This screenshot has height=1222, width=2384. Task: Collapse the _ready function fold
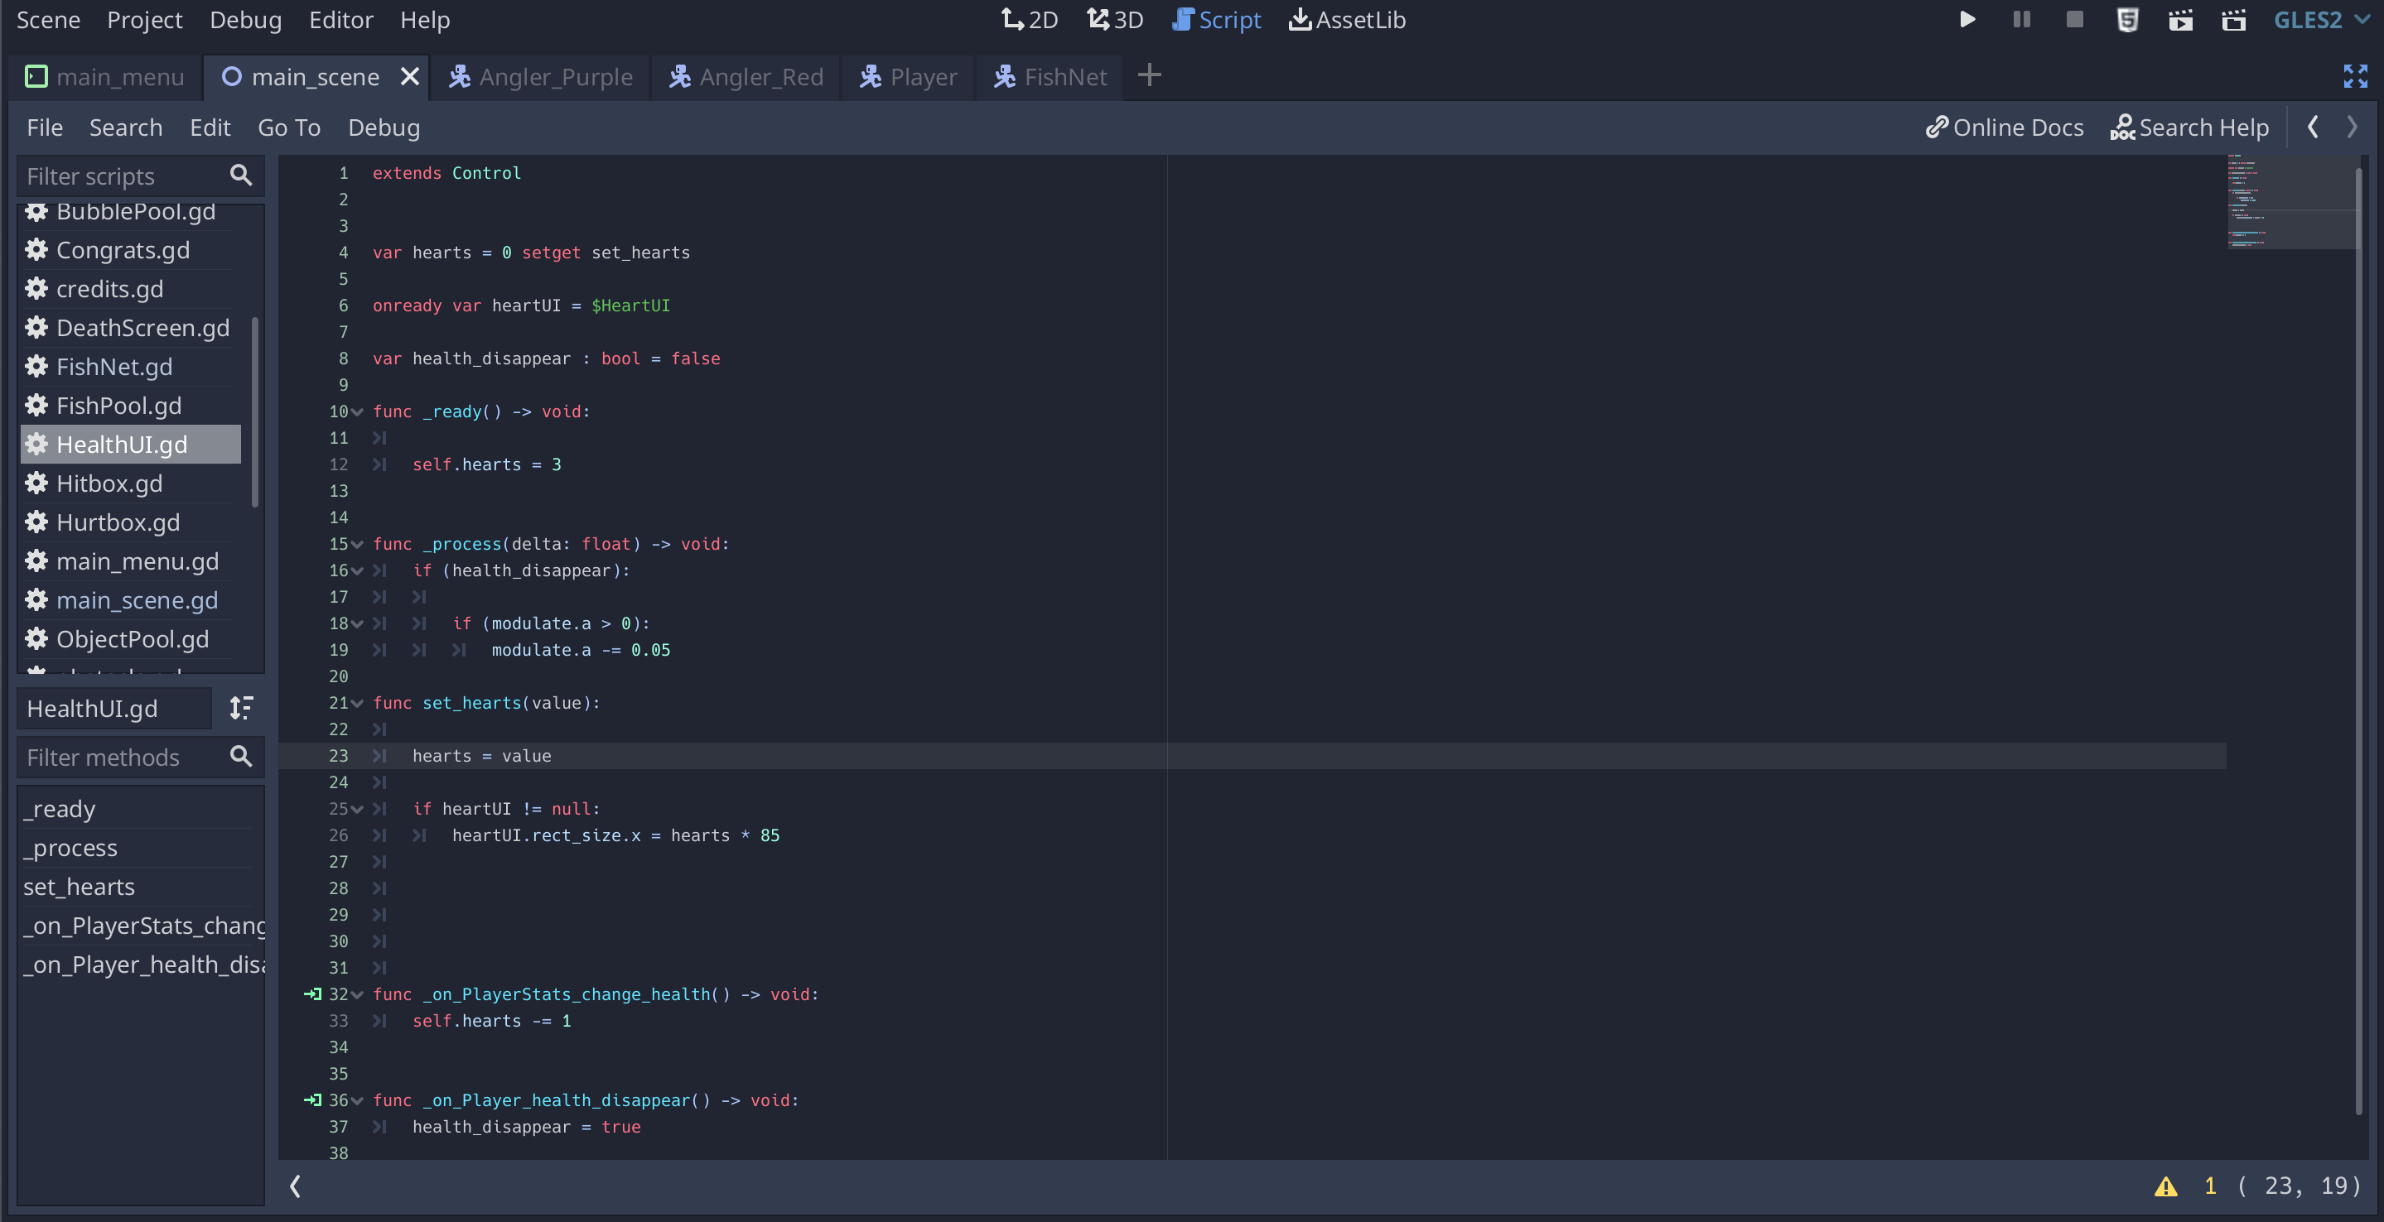[357, 411]
